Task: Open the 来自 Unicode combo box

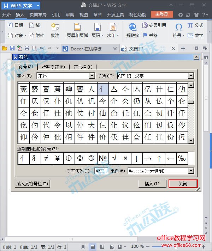Action: point(161,171)
